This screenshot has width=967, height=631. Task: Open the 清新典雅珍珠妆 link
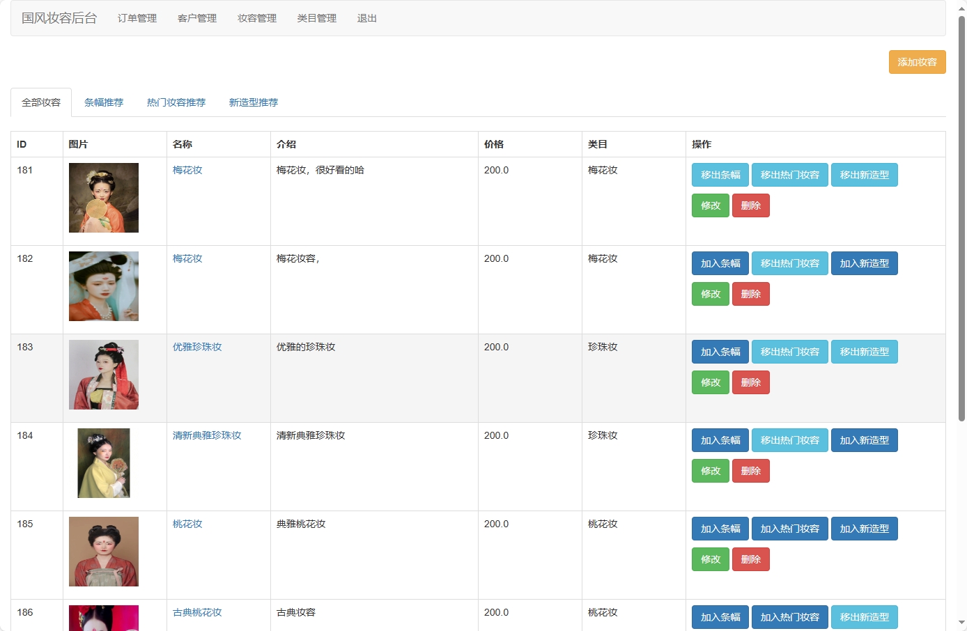tap(207, 435)
